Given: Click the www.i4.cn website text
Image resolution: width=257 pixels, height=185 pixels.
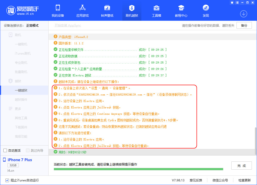Looking at the screenshot, I should pos(25,14).
